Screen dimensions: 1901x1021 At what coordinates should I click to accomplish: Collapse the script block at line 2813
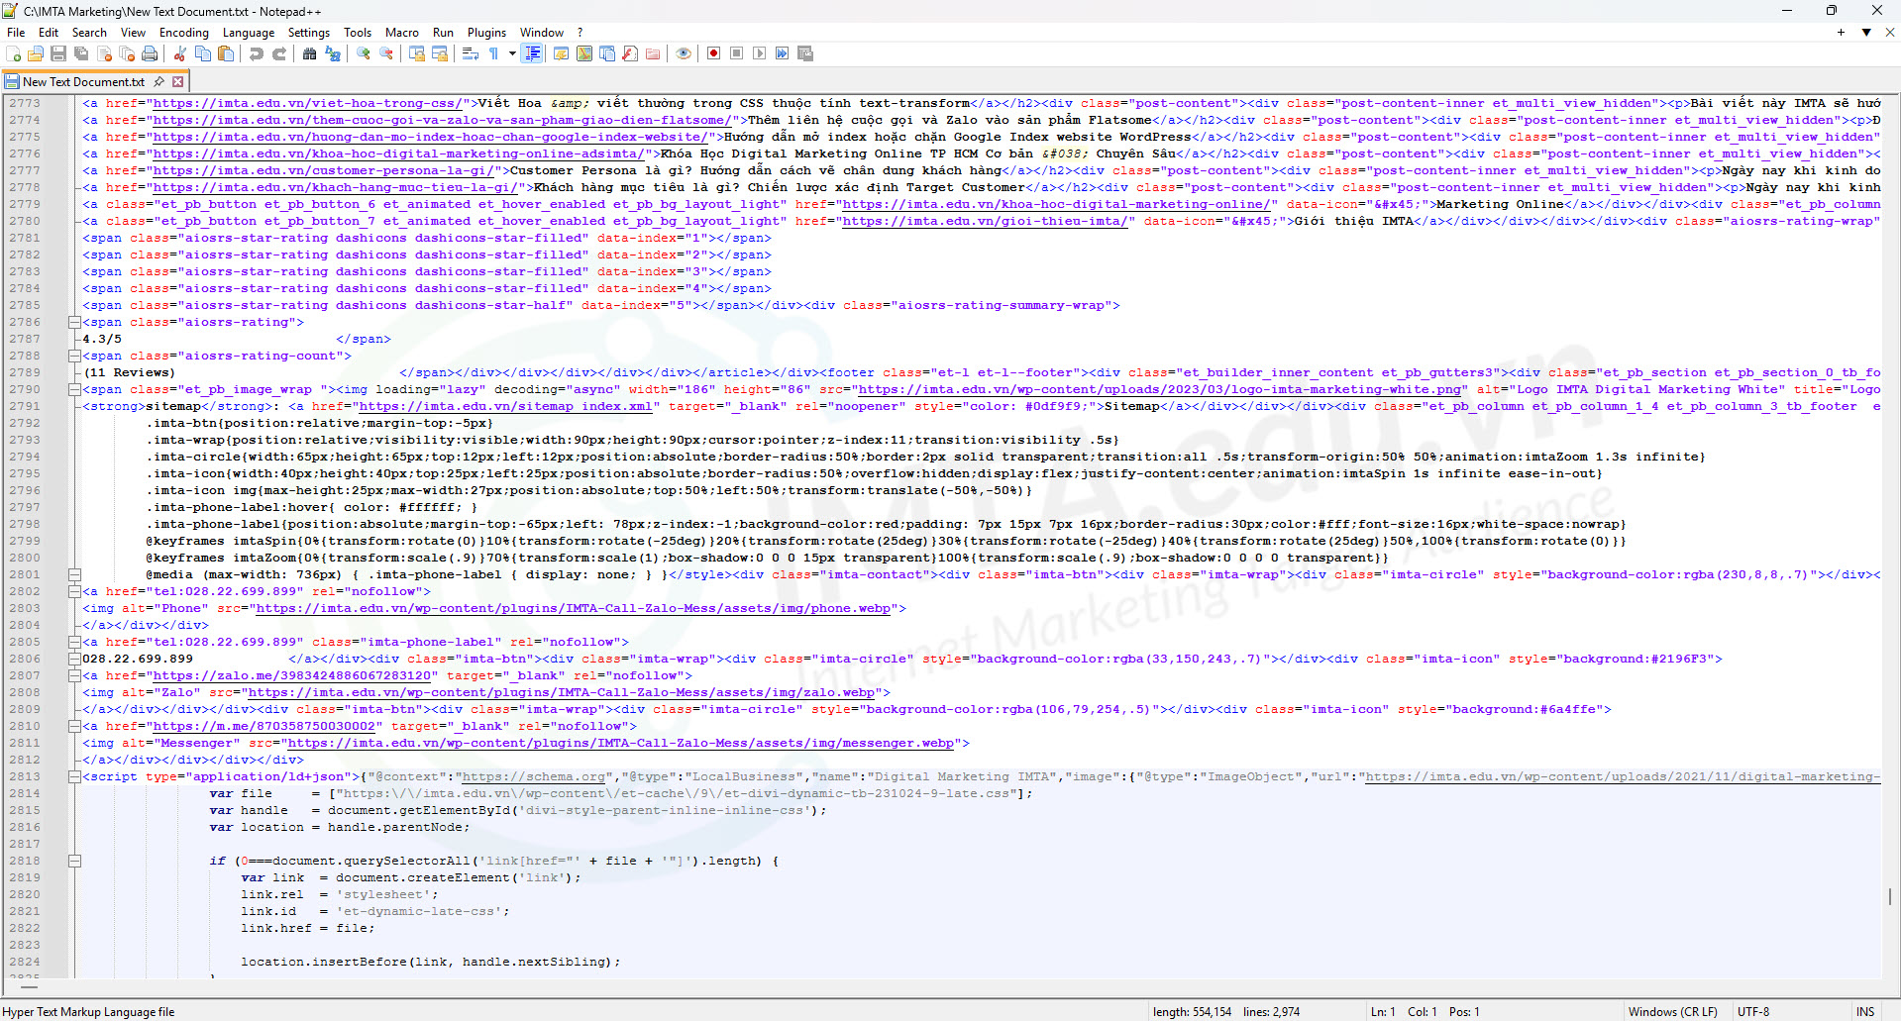(x=75, y=776)
